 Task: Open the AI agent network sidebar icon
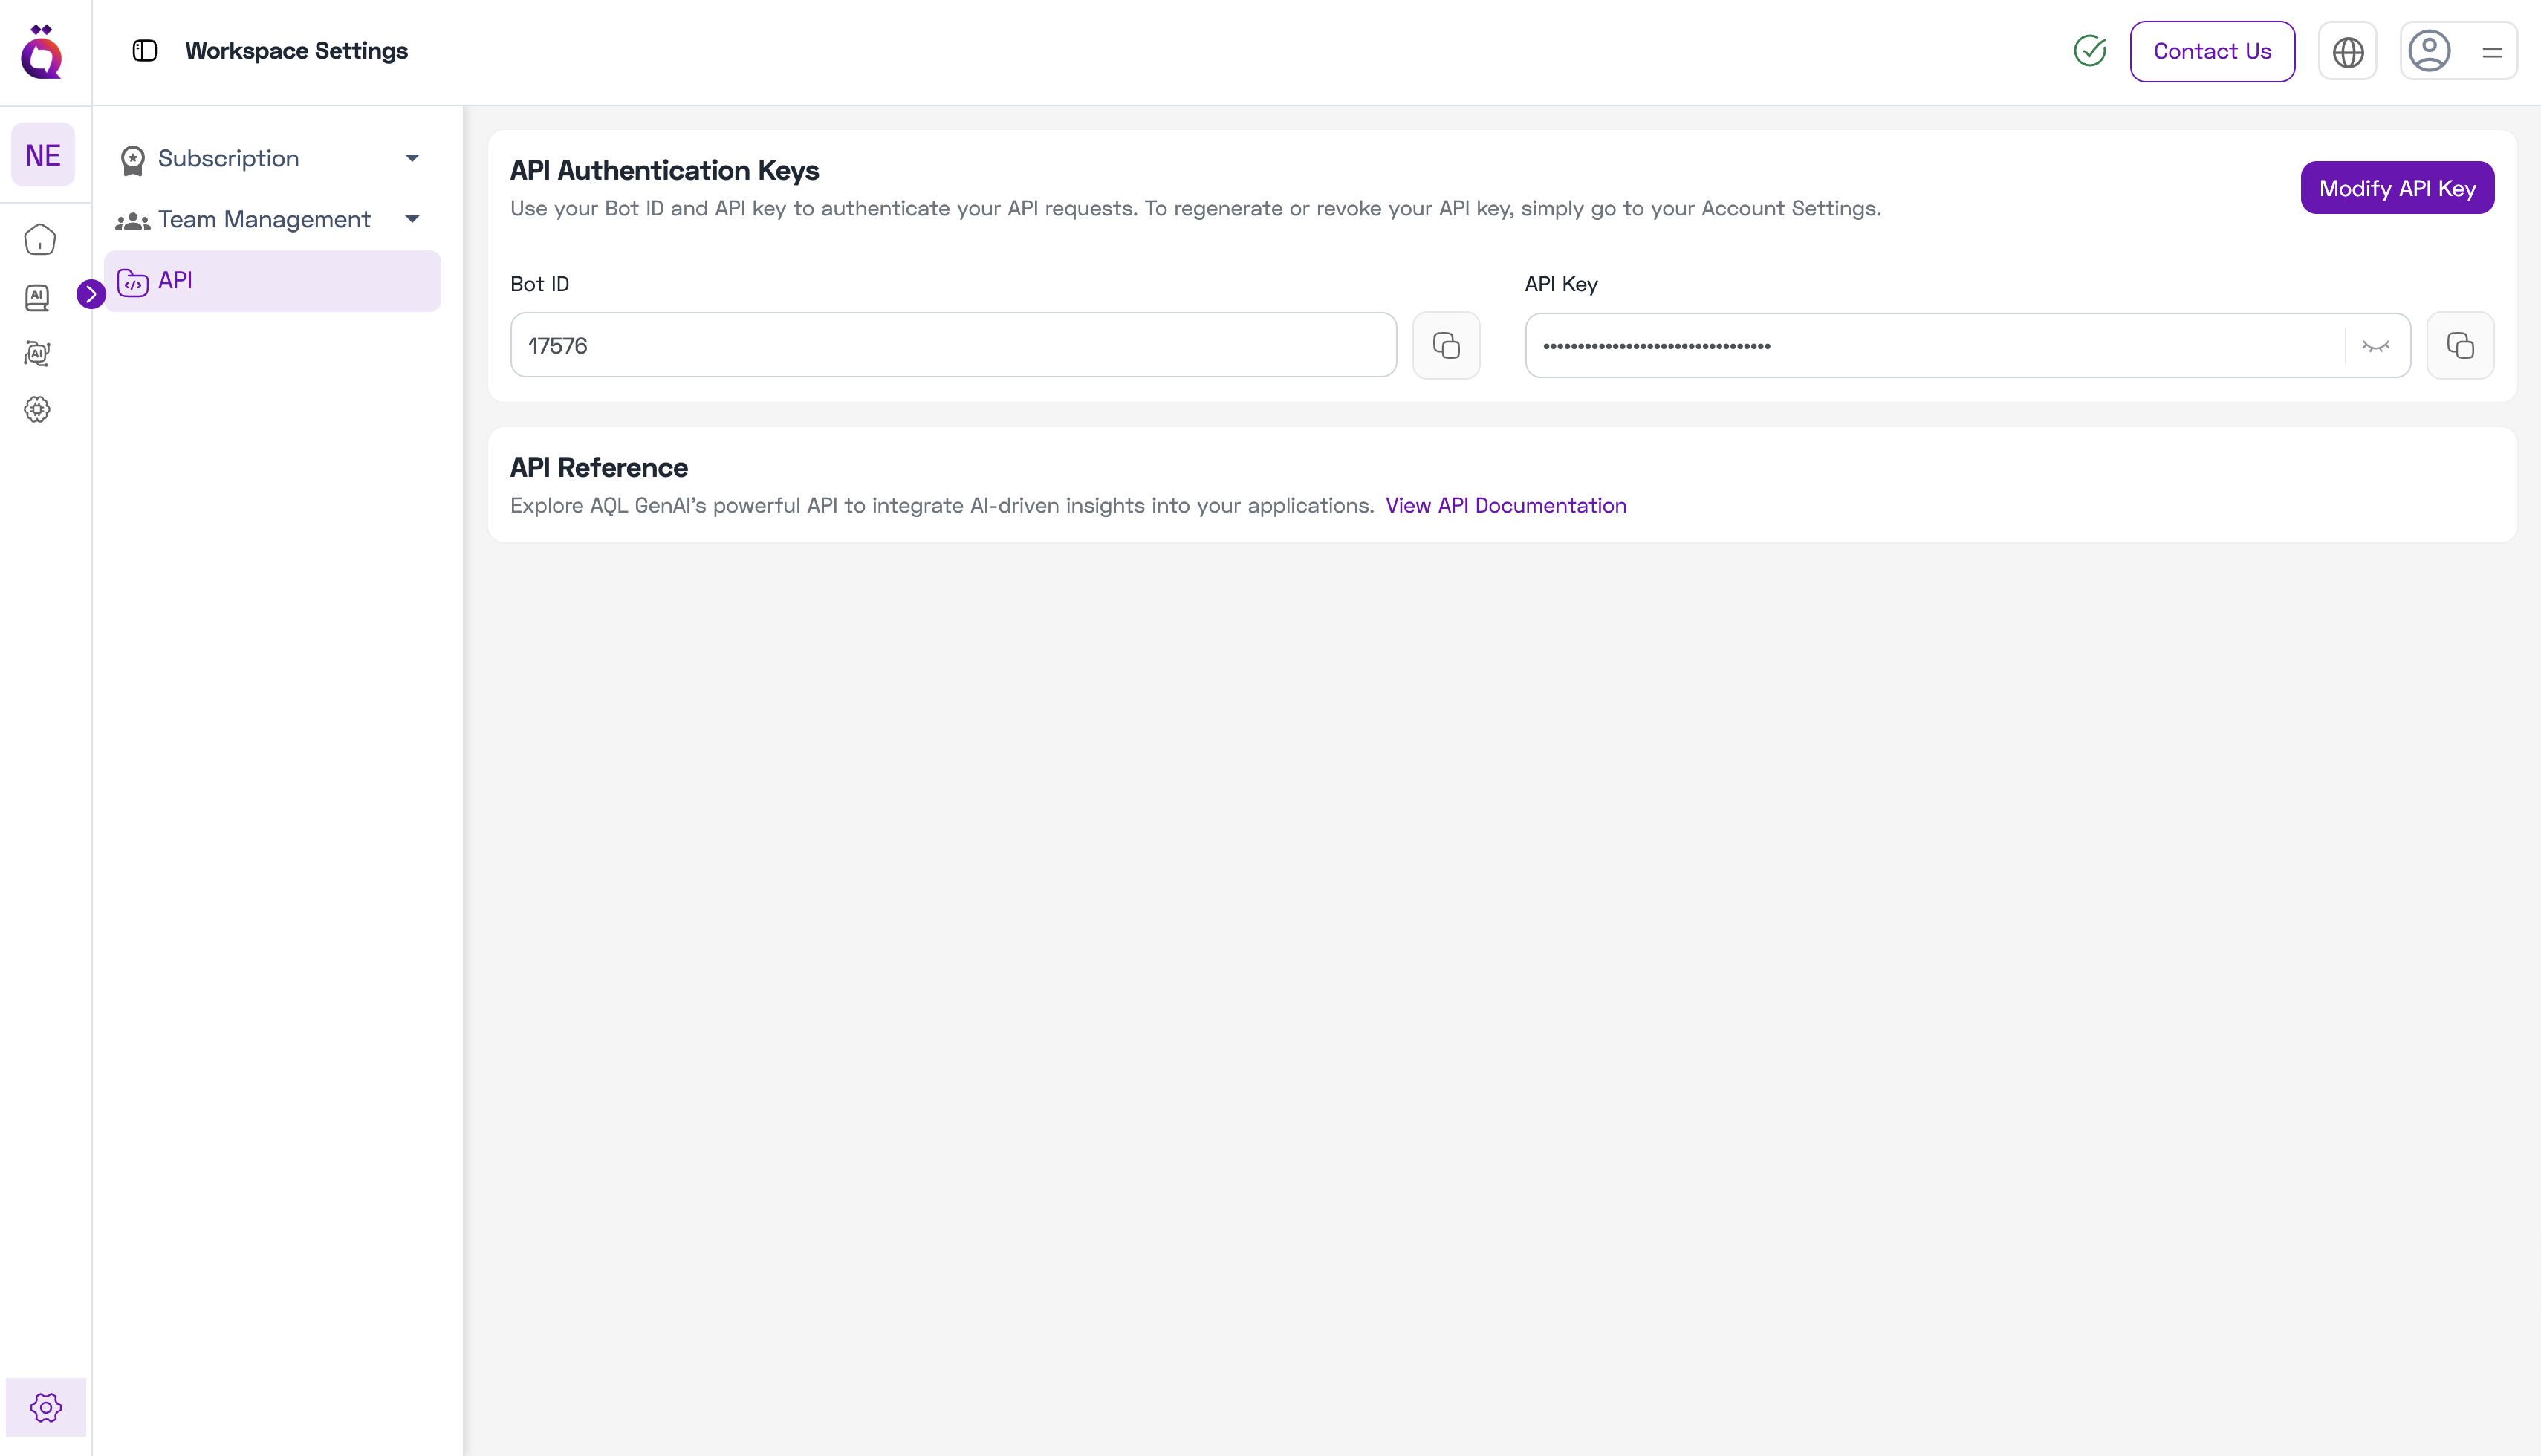tap(38, 353)
